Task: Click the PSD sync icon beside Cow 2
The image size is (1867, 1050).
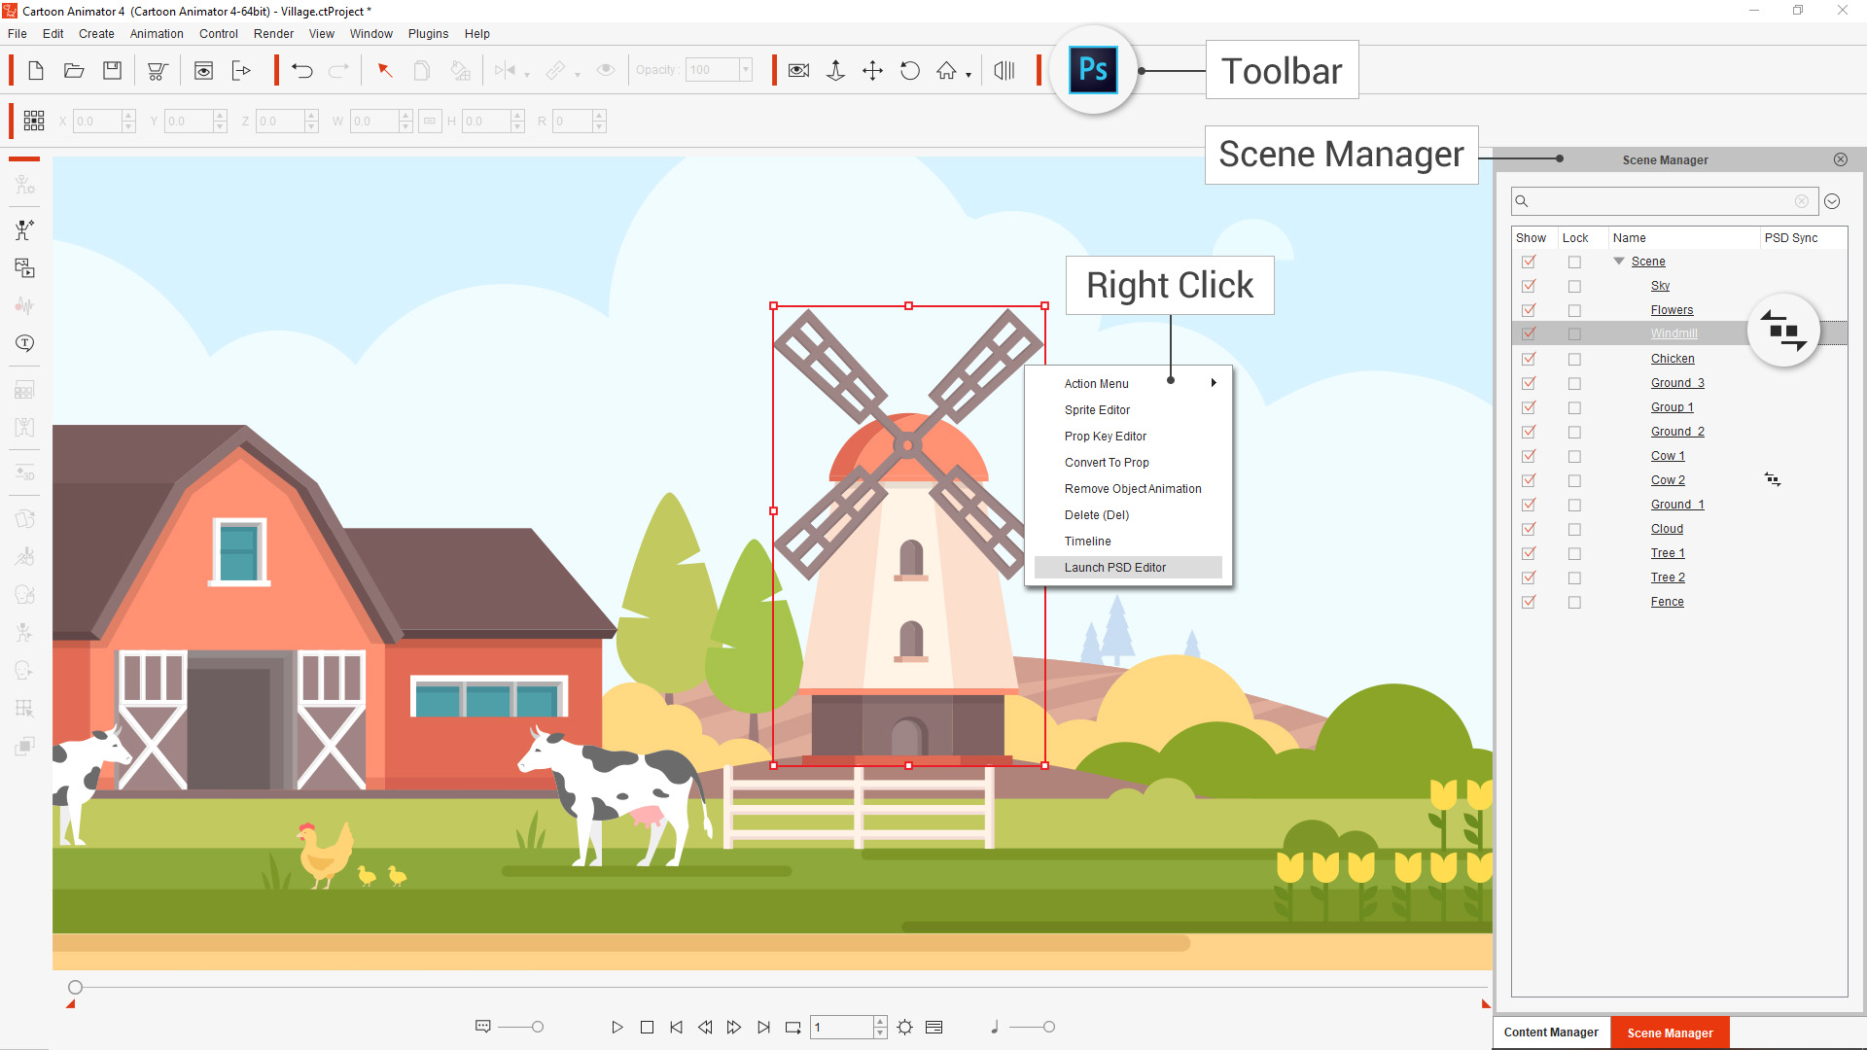Action: [x=1772, y=479]
